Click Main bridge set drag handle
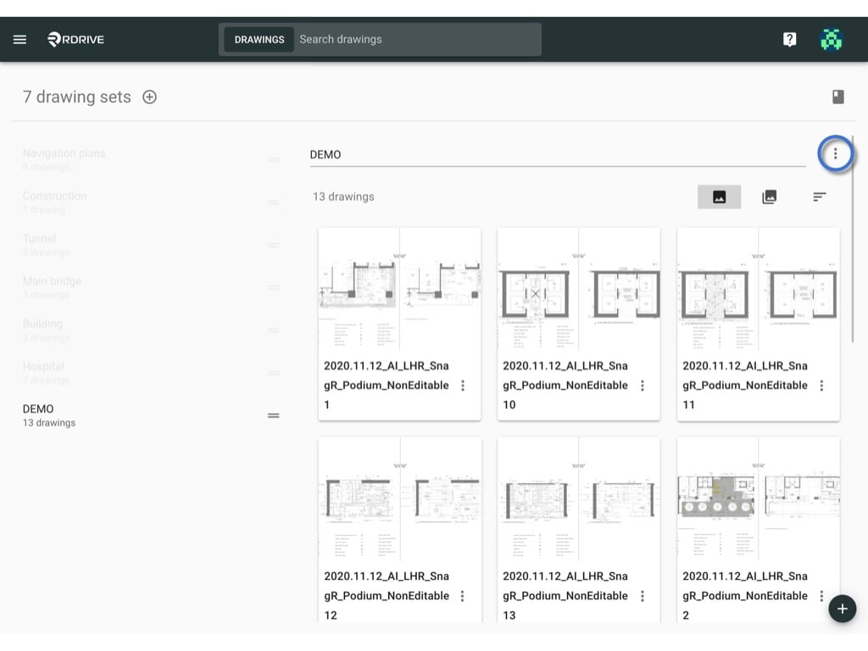Image resolution: width=868 pixels, height=651 pixels. [274, 287]
